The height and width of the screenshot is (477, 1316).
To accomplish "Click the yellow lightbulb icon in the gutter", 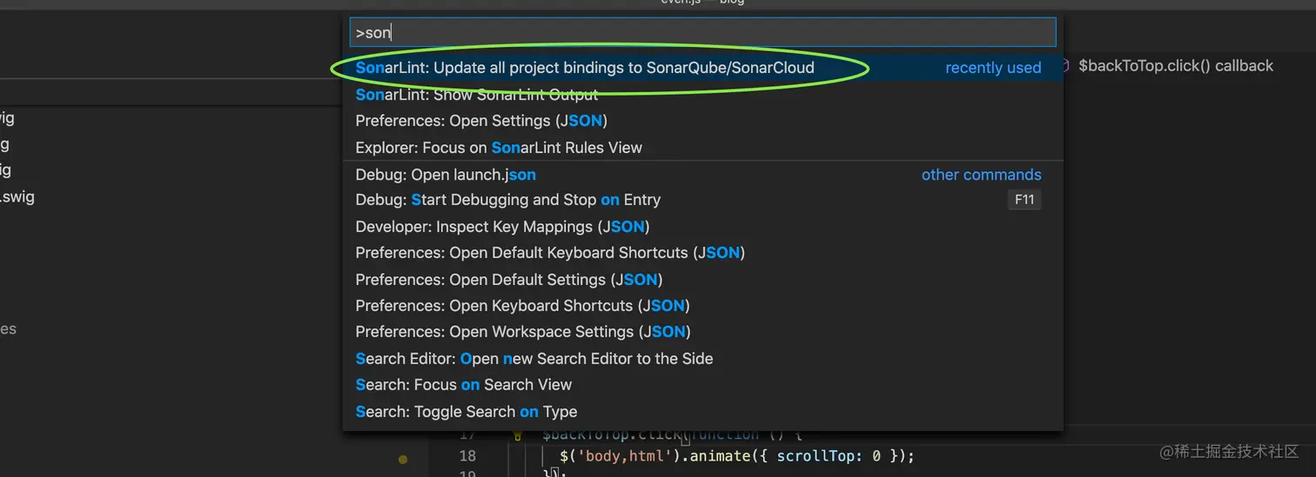I will pyautogui.click(x=519, y=435).
